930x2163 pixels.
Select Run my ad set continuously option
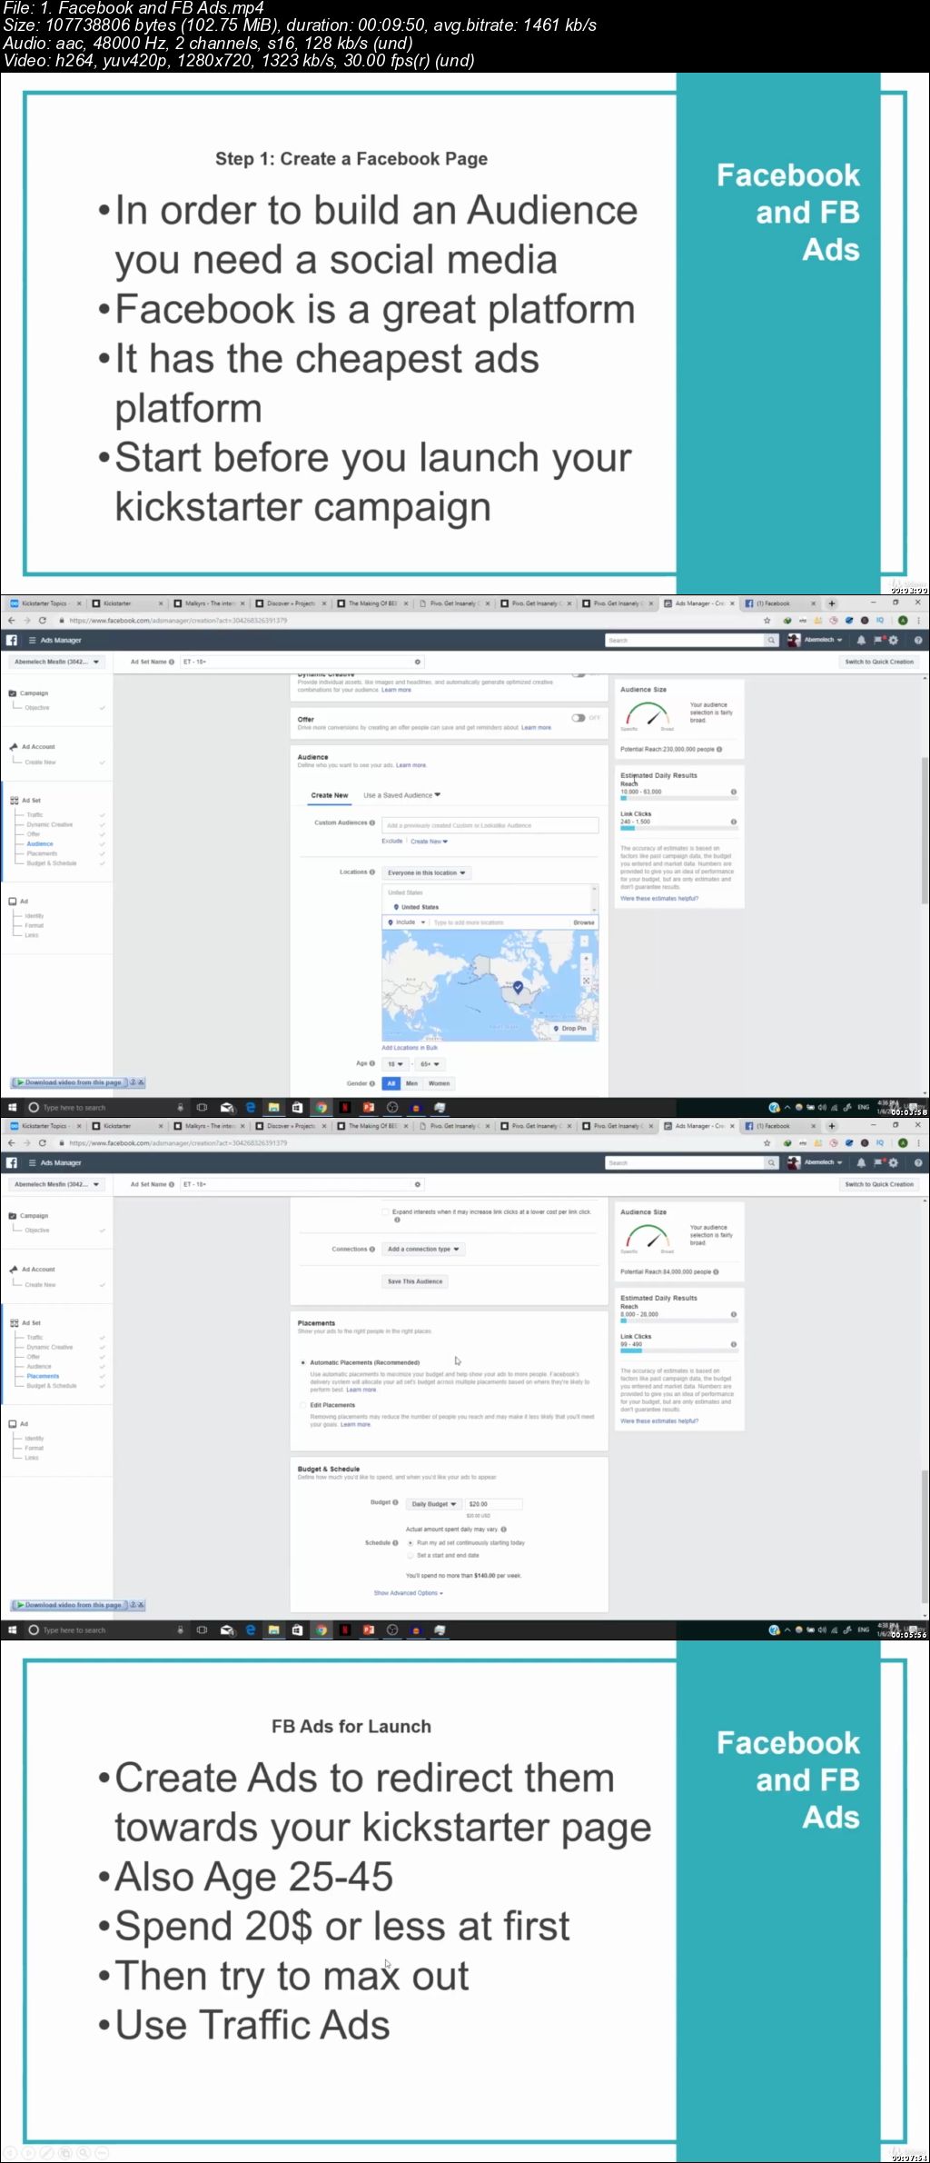click(410, 1542)
